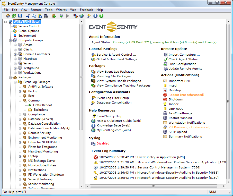Click the Copy toolbar icon
The image size is (233, 196).
34,16
